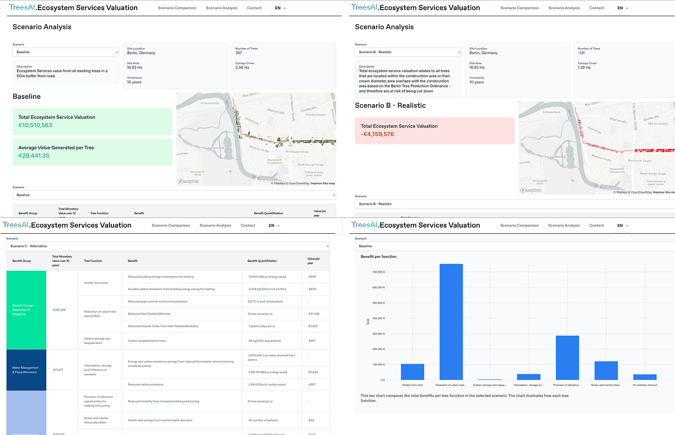Click the Provision of attractive opportunities bar

(x=567, y=358)
